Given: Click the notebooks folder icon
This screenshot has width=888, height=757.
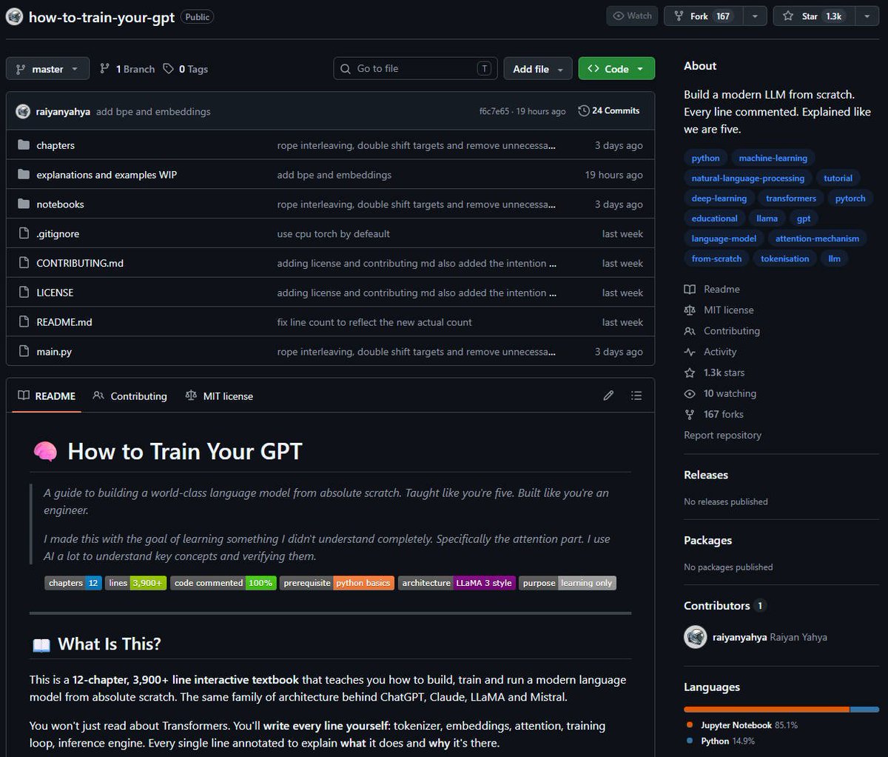Looking at the screenshot, I should (x=24, y=204).
